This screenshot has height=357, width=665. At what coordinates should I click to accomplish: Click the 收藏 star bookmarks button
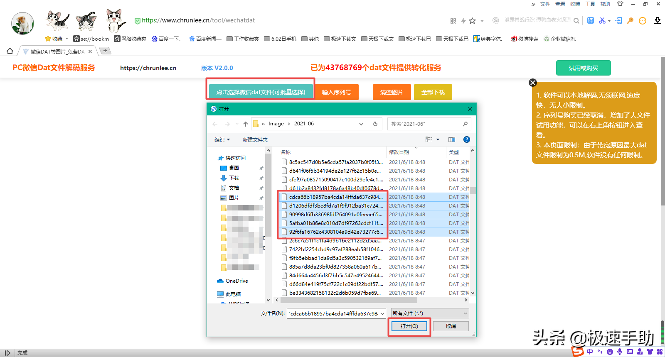point(54,39)
